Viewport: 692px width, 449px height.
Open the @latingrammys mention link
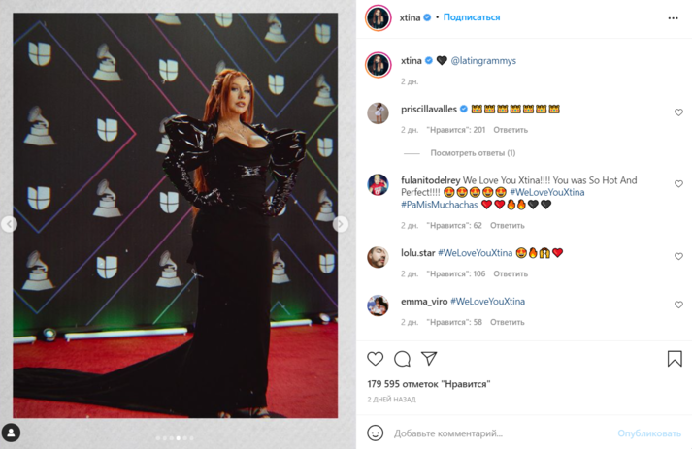click(483, 60)
